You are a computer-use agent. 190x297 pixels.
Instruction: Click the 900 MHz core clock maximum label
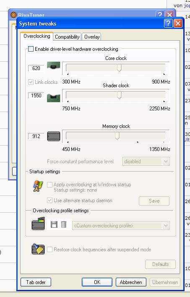tap(161, 82)
